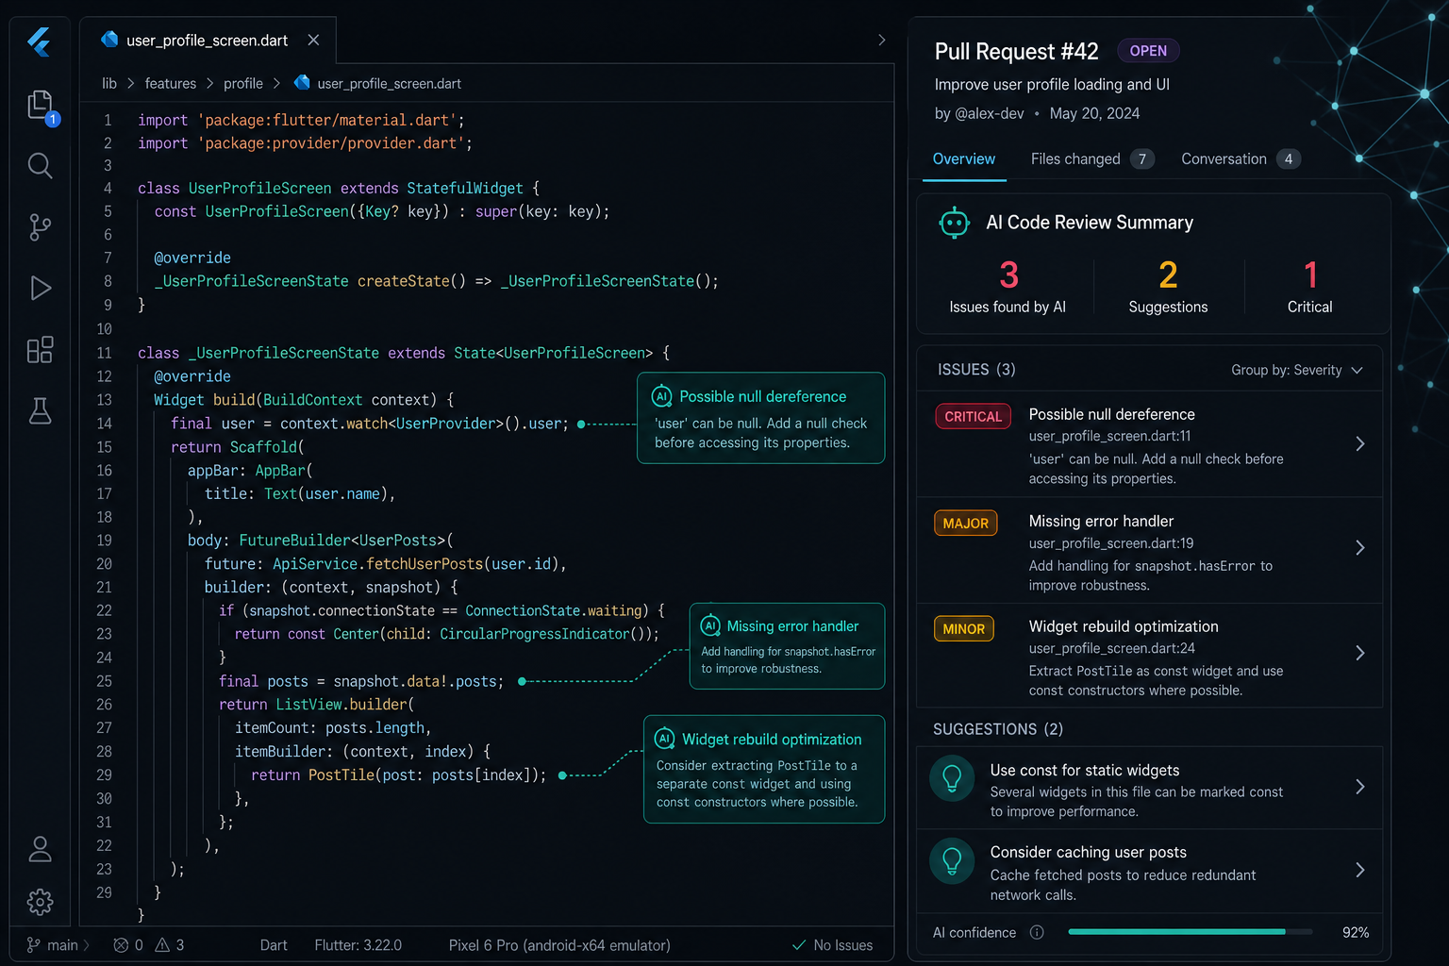This screenshot has width=1449, height=966.
Task: Open the Group by: Severity dropdown
Action: tap(1297, 370)
